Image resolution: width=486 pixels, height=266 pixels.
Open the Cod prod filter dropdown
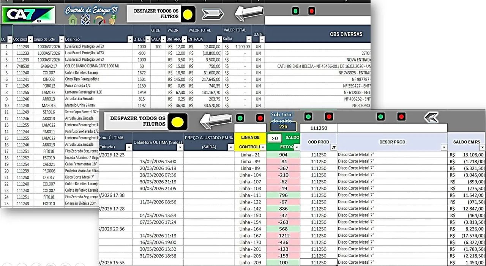pyautogui.click(x=30, y=39)
